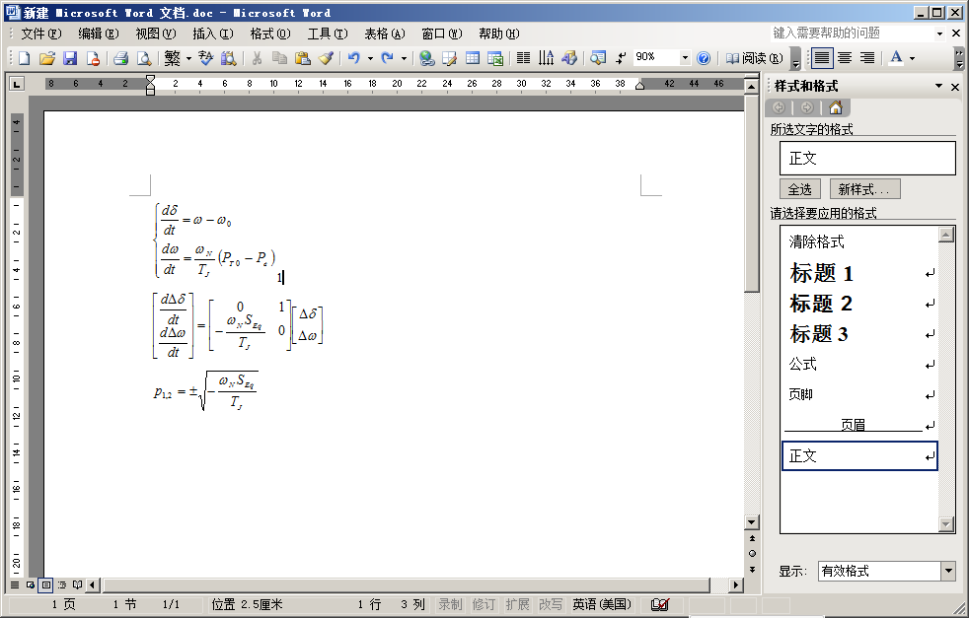Toggle center alignment
Viewport: 969px width, 618px height.
click(x=845, y=58)
